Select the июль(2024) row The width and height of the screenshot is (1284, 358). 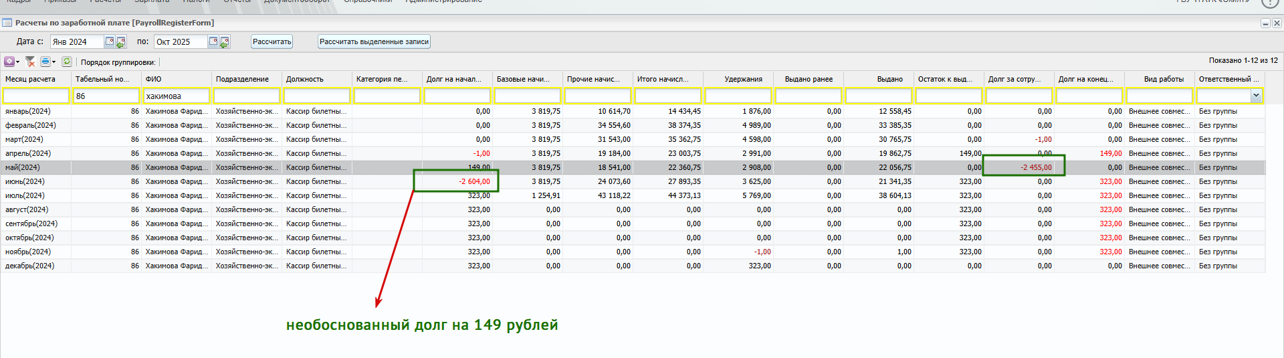point(633,195)
